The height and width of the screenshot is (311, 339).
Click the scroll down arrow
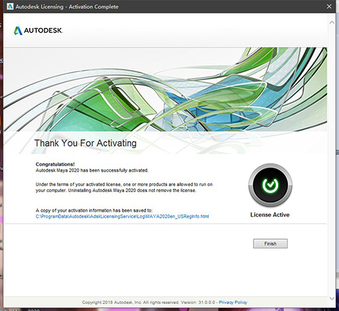(332, 298)
